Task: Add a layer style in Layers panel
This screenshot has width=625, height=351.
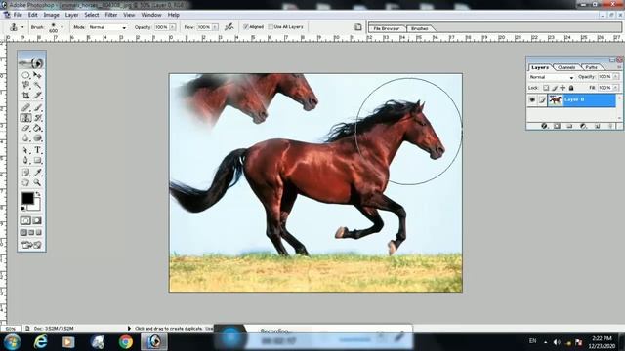Action: (x=545, y=126)
